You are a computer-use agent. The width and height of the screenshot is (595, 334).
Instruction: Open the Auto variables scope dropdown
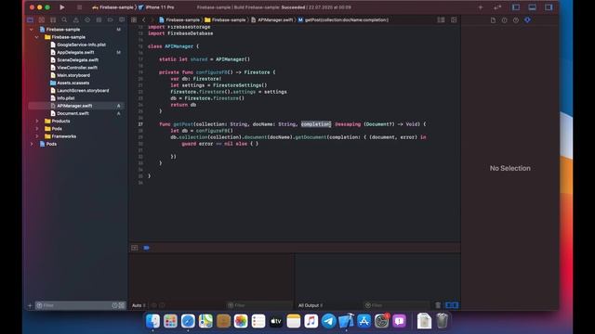point(139,305)
